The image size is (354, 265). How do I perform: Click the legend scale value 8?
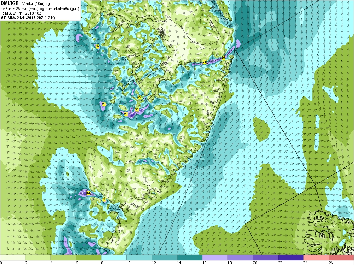[102, 263]
